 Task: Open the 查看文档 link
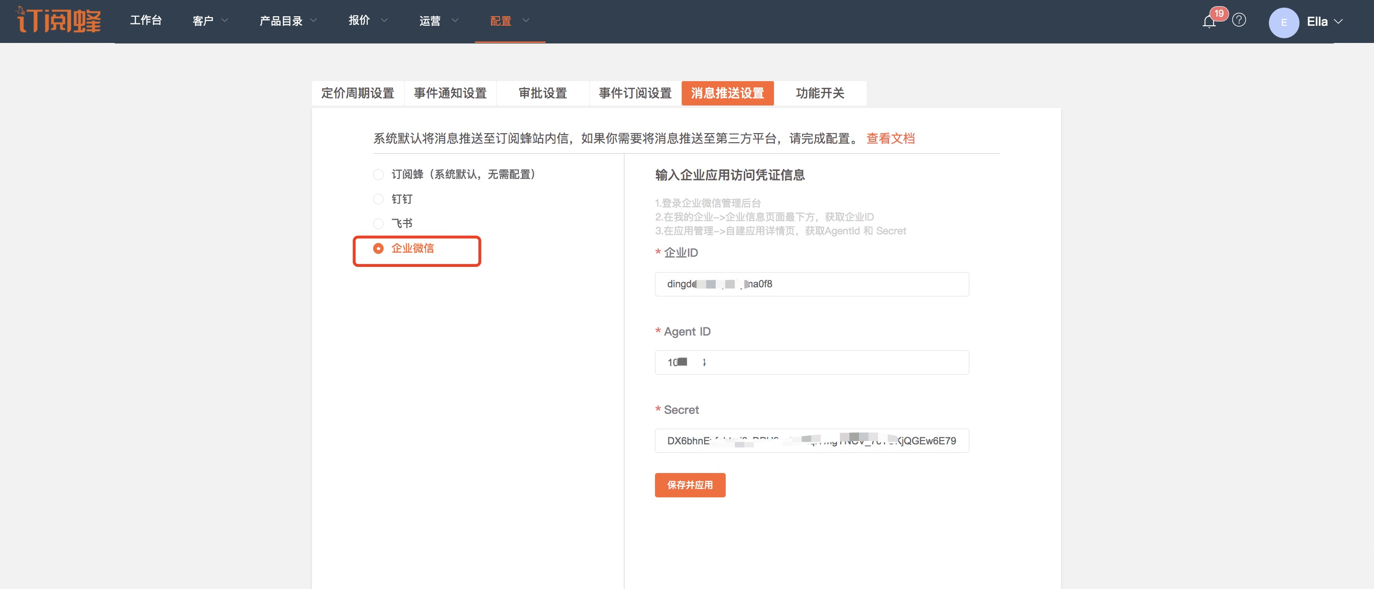click(890, 138)
